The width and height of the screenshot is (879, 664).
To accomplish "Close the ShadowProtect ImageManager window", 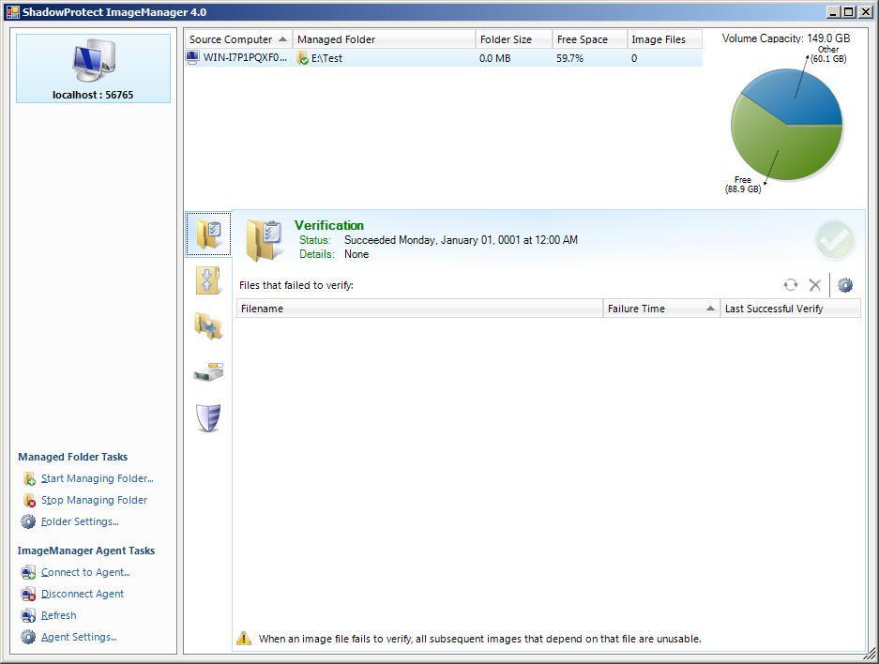I will (865, 12).
